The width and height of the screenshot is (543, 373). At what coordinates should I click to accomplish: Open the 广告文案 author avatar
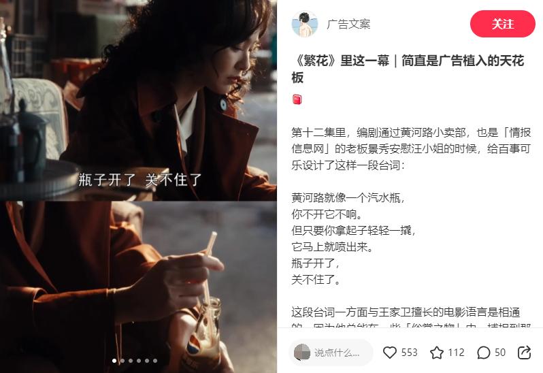click(304, 24)
